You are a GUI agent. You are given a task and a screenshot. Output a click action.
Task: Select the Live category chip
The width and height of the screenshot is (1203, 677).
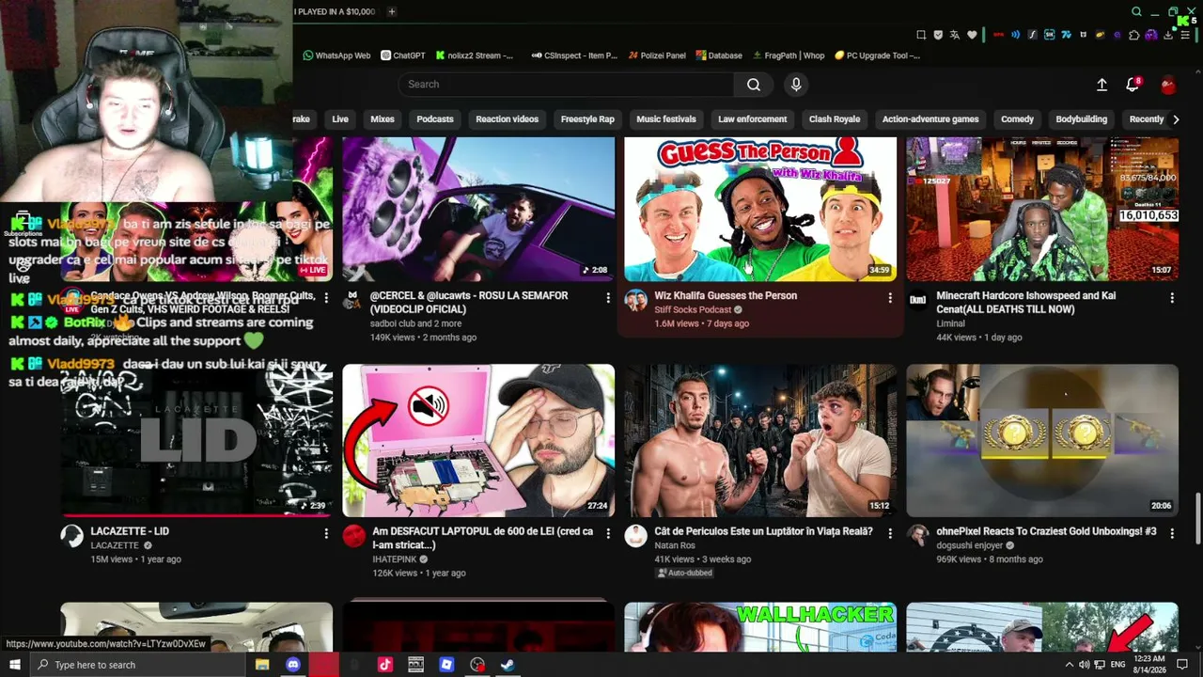(340, 119)
